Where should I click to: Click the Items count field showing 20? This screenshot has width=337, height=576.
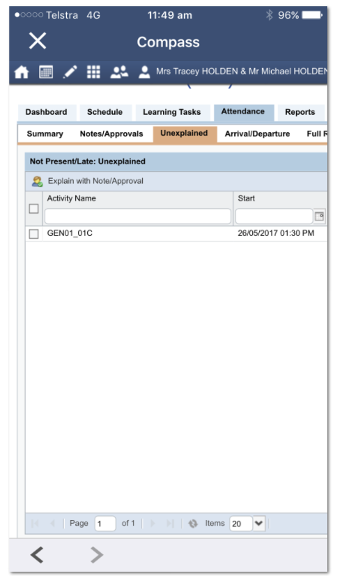pyautogui.click(x=241, y=524)
